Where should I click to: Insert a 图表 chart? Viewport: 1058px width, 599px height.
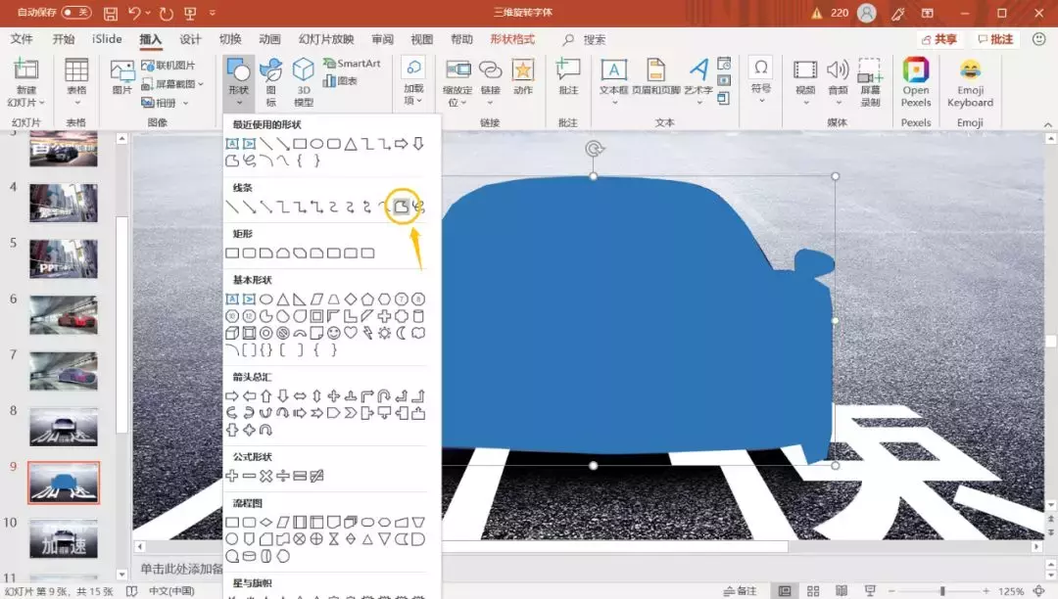[x=340, y=81]
